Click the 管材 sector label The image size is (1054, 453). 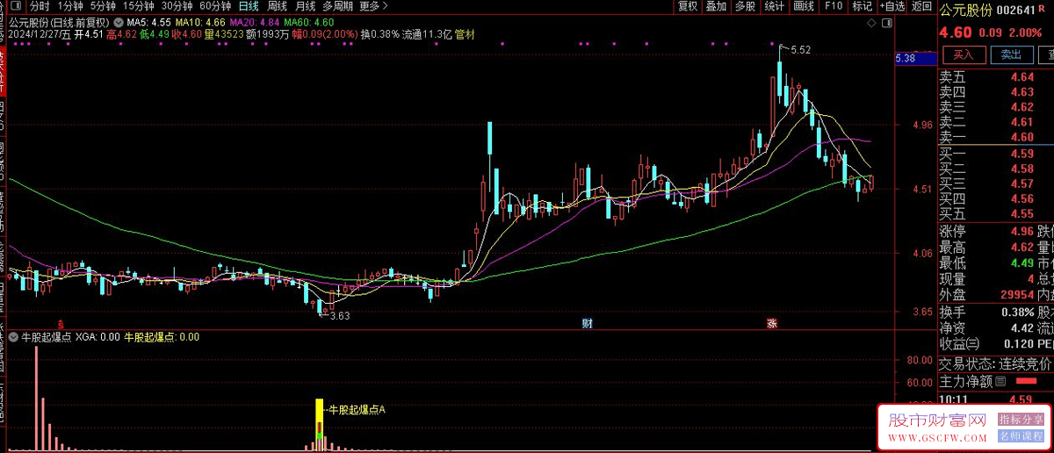tap(465, 35)
